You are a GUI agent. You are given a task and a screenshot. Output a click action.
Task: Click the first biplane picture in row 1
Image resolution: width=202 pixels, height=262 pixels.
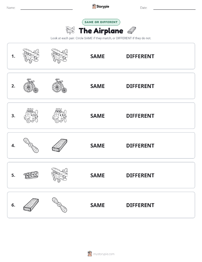click(x=31, y=56)
